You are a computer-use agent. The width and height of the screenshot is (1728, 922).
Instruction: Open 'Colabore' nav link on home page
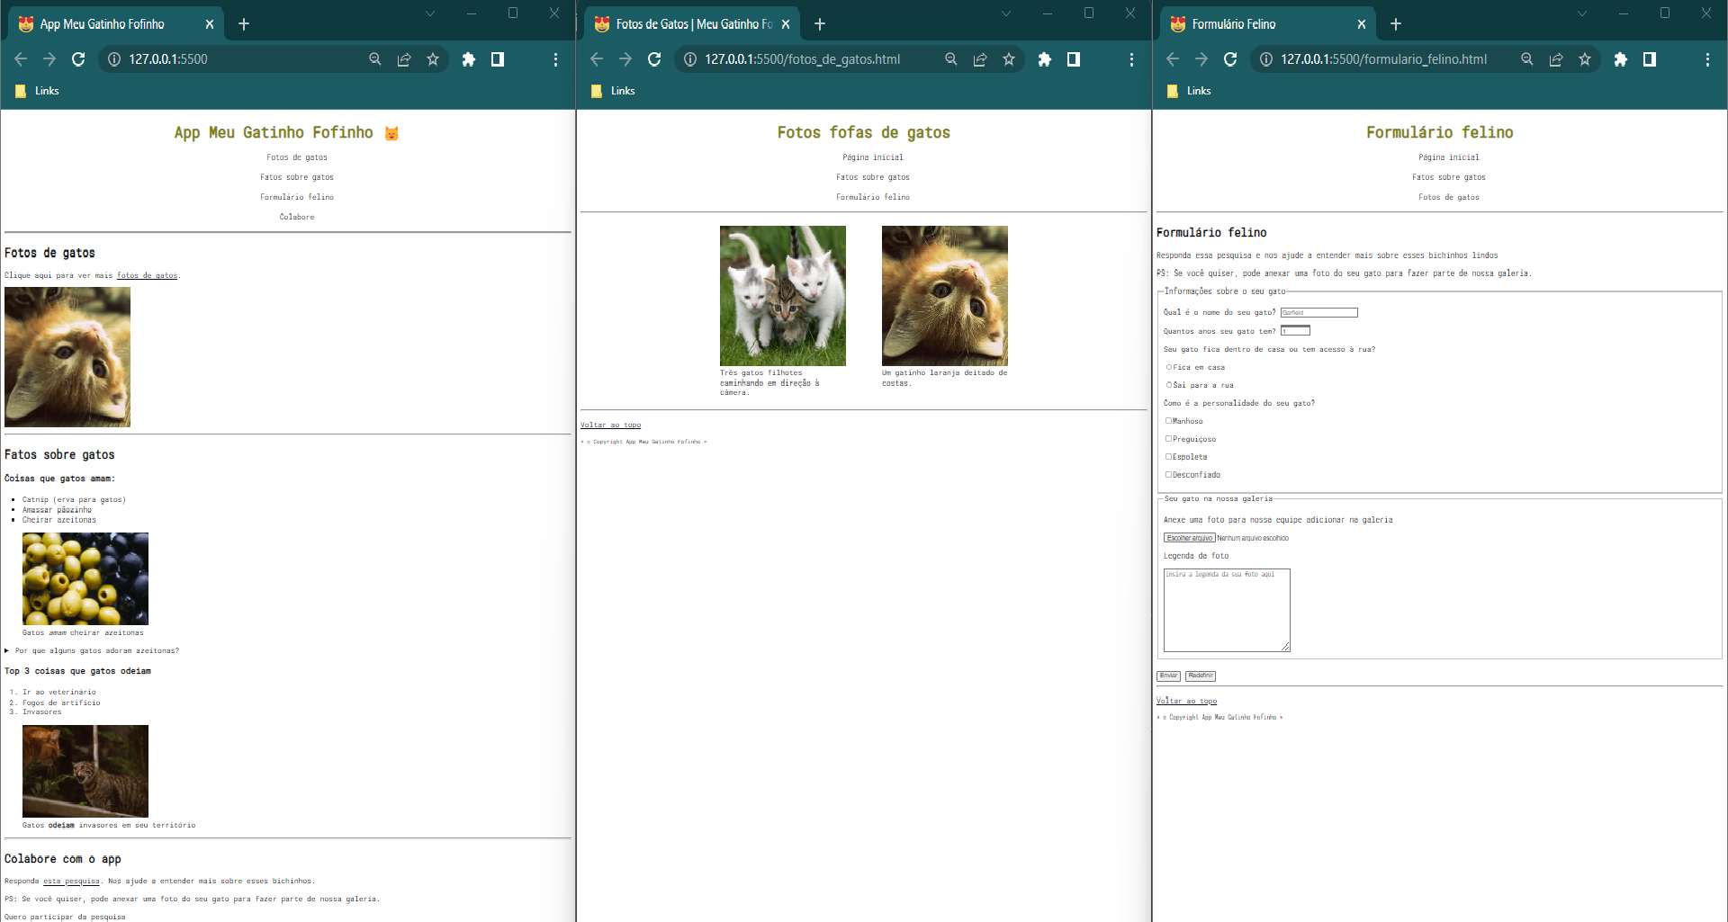coord(297,217)
